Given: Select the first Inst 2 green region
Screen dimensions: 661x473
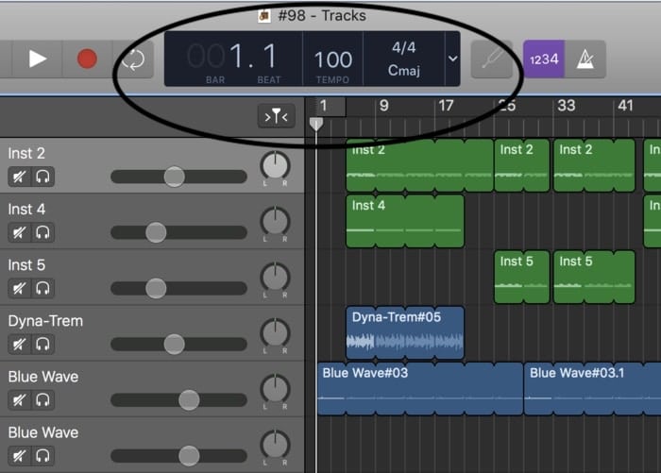Looking at the screenshot, I should coord(419,165).
